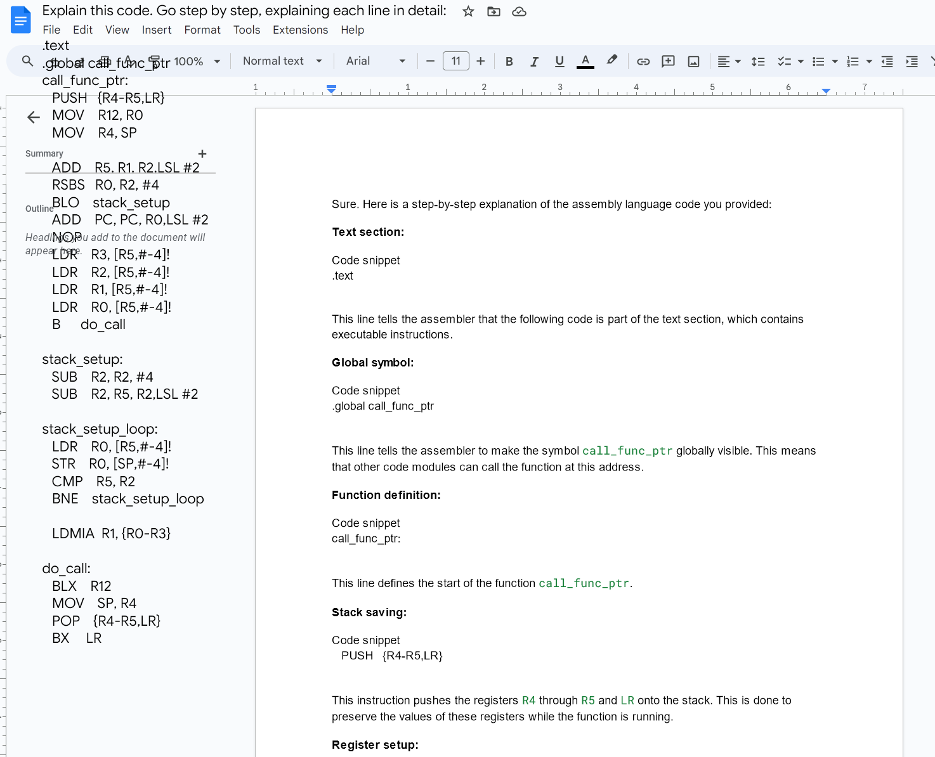The image size is (935, 757).
Task: Click the '.global call_func_ptr' document line
Action: [383, 406]
